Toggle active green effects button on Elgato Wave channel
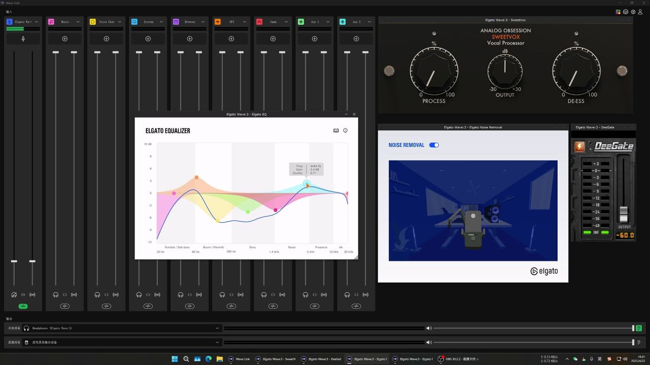 tap(23, 306)
